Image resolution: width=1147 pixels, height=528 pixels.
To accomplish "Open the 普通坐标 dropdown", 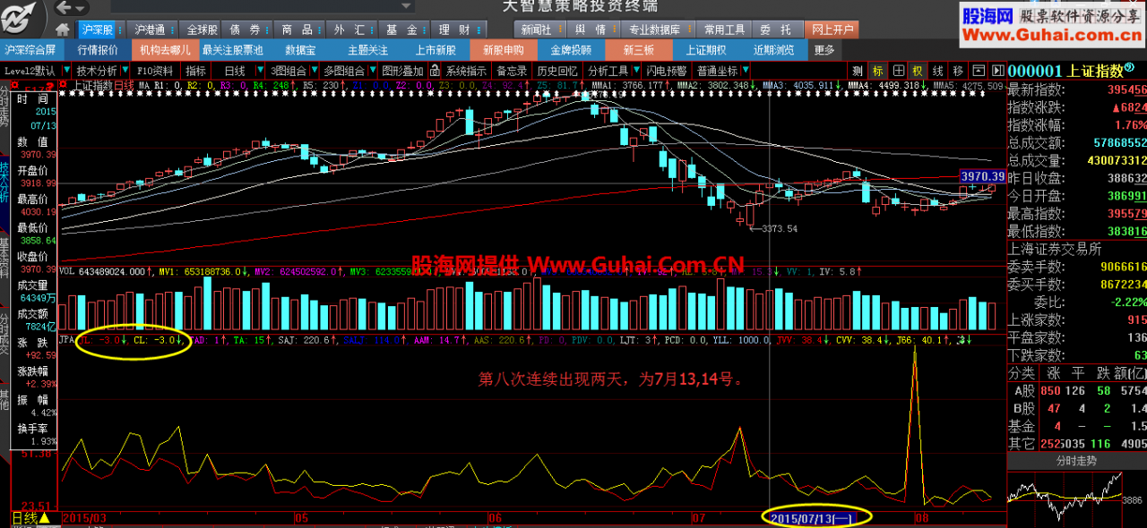I will 744,71.
